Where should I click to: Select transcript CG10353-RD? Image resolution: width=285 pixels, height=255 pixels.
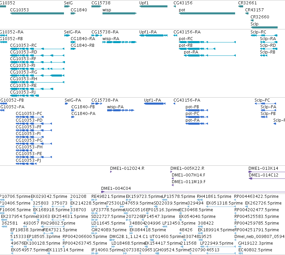tap(37, 55)
